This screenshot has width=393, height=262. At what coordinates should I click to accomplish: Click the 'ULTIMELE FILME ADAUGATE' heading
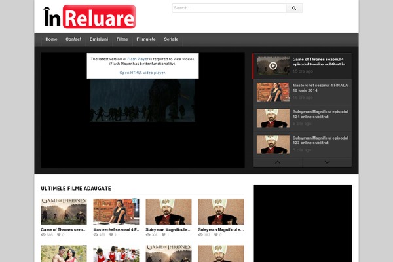pyautogui.click(x=76, y=188)
